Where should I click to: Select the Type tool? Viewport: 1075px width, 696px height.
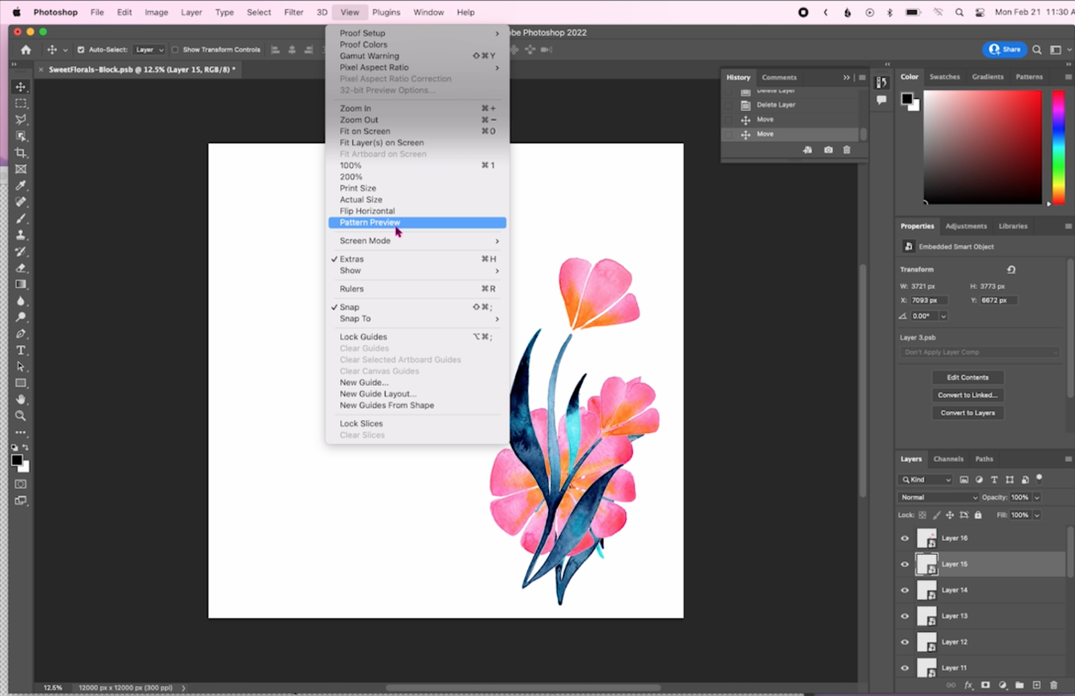(x=21, y=350)
